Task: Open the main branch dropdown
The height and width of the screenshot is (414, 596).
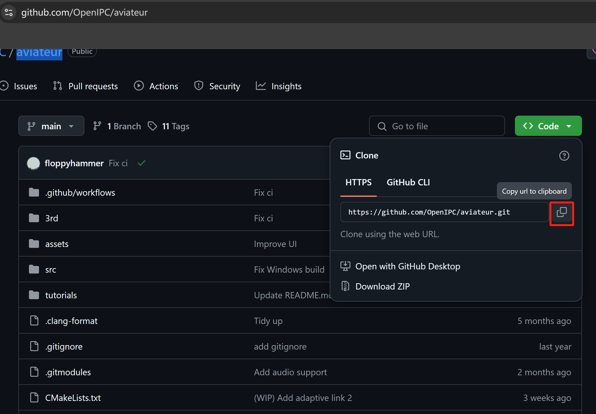Action: coord(51,126)
